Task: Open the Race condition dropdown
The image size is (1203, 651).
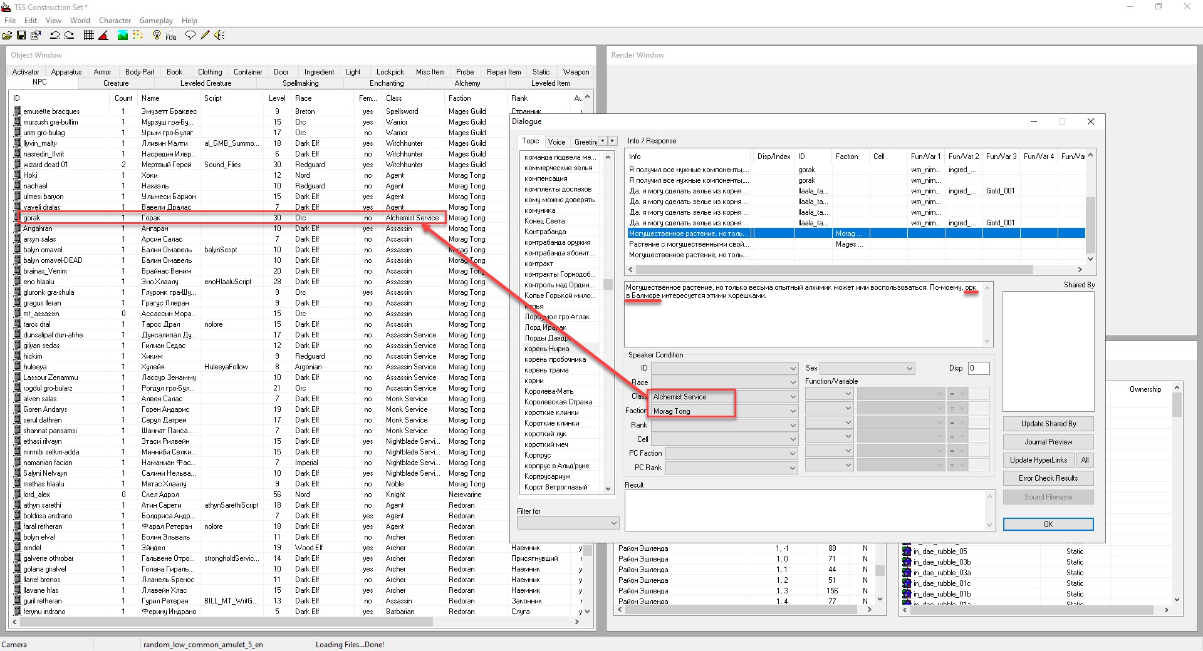Action: [x=724, y=382]
